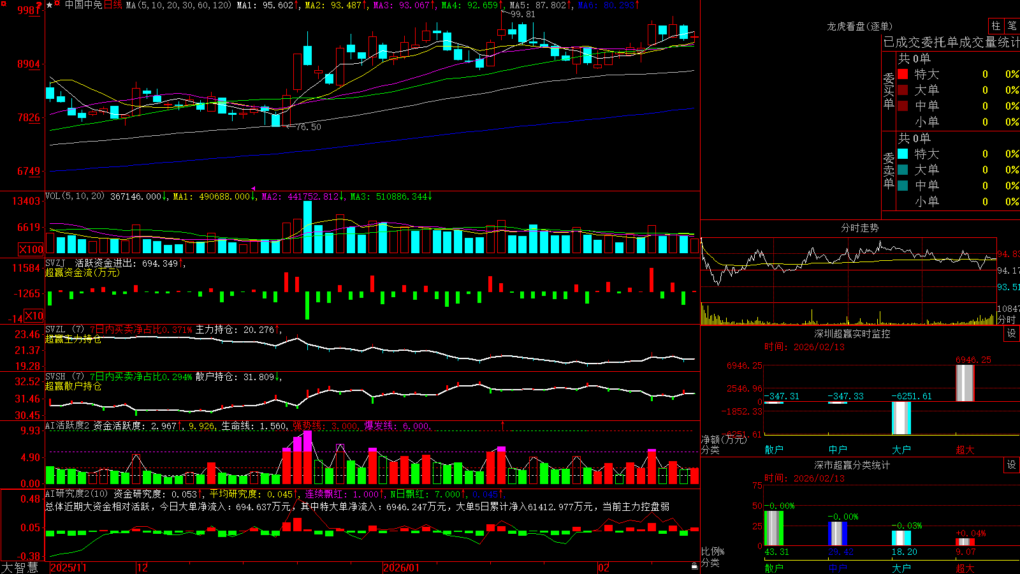Click the blue 中户 bar labeled 29.42
1020x574 pixels.
[838, 534]
